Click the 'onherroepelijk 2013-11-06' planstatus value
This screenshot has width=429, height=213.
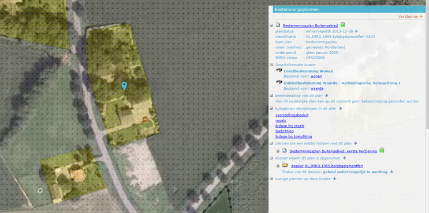click(x=330, y=31)
